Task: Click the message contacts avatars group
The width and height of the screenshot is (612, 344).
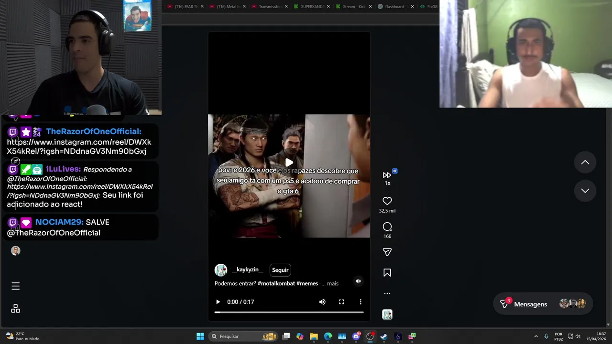Action: 573,304
